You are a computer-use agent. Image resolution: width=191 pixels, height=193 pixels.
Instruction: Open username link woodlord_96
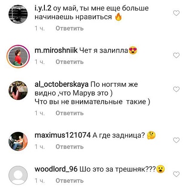[56, 169]
